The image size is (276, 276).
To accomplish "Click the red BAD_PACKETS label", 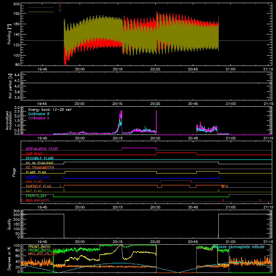I will click(38, 200).
